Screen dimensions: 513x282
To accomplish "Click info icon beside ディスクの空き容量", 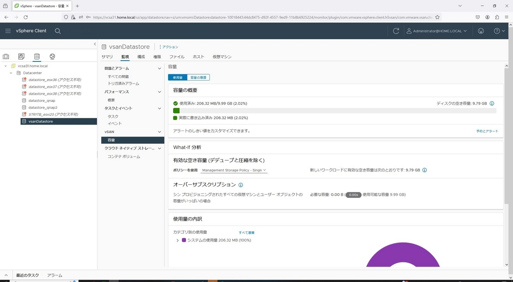I will point(492,103).
